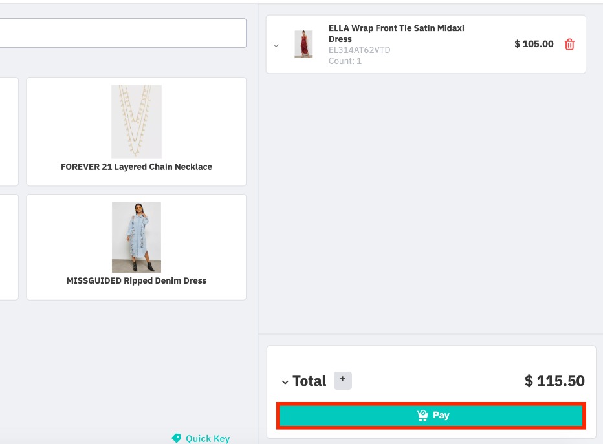
Task: Click the Count: 1 text in the cart
Action: [345, 61]
